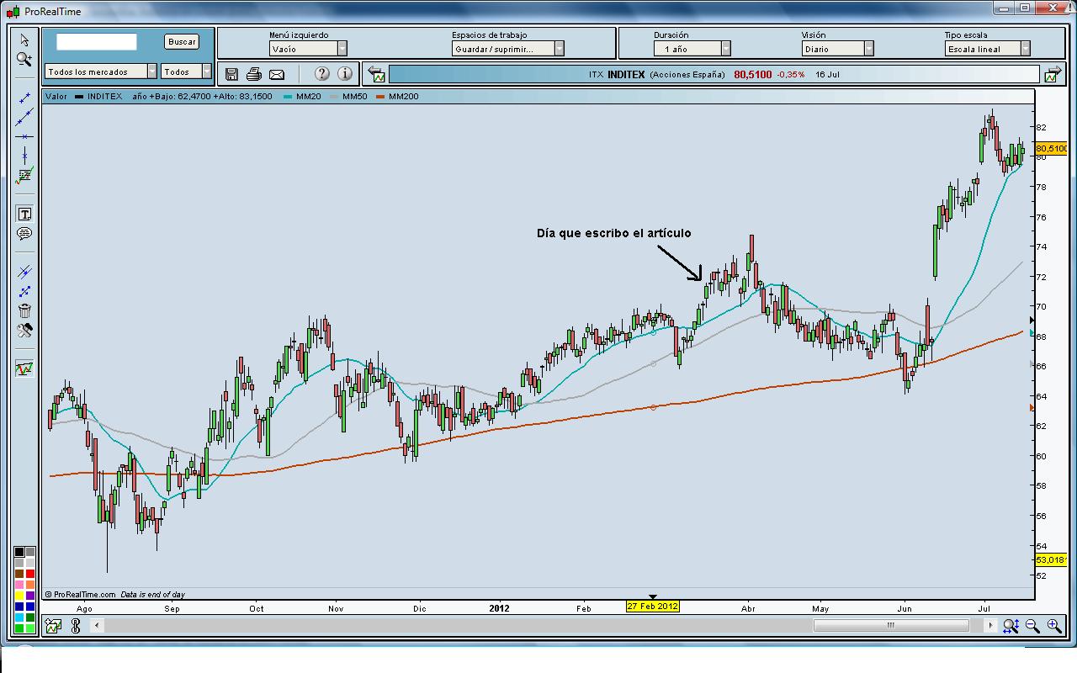Open the Todos dropdown
Image resolution: width=1077 pixels, height=673 pixels.
click(187, 72)
